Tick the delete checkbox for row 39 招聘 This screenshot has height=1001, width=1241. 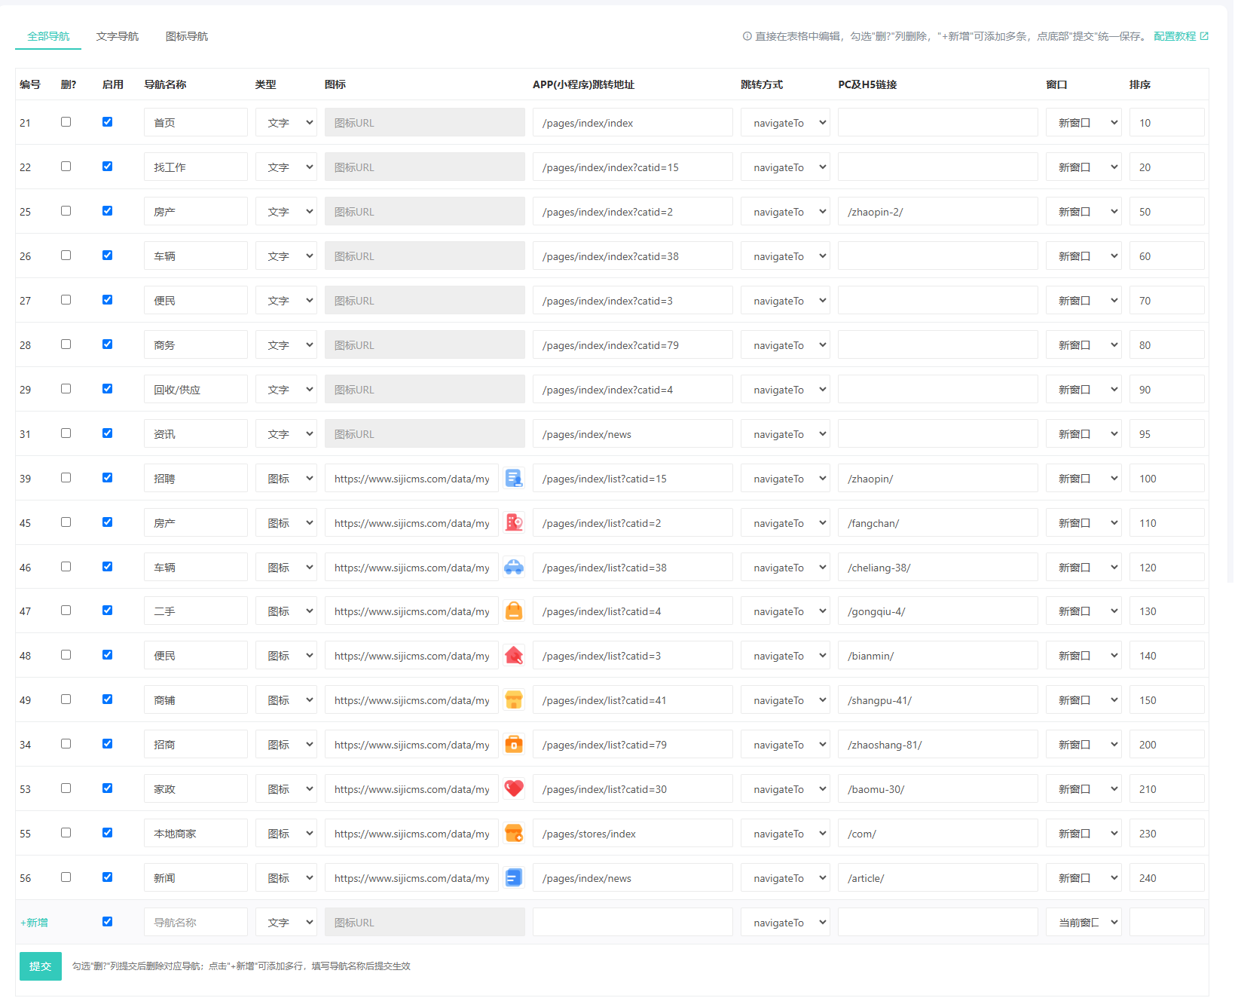click(66, 478)
